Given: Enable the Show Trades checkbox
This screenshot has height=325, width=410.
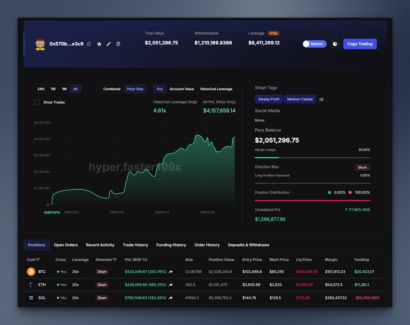Looking at the screenshot, I should point(37,102).
